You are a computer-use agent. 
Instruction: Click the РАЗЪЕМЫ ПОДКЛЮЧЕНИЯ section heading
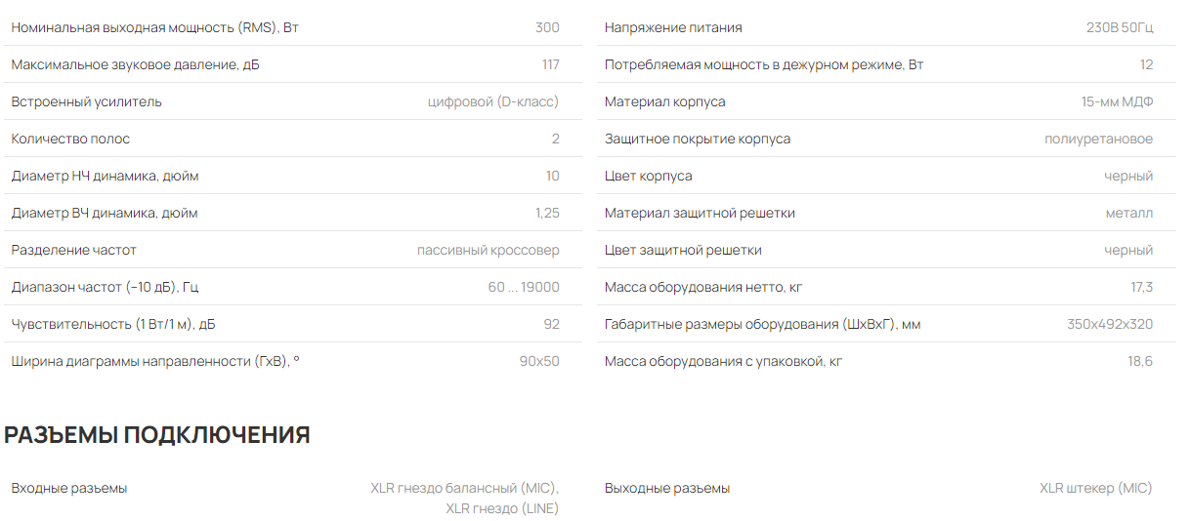click(157, 435)
